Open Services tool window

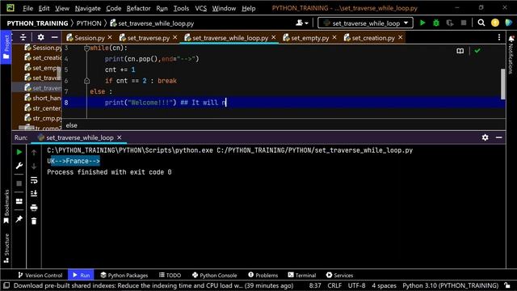click(339, 275)
